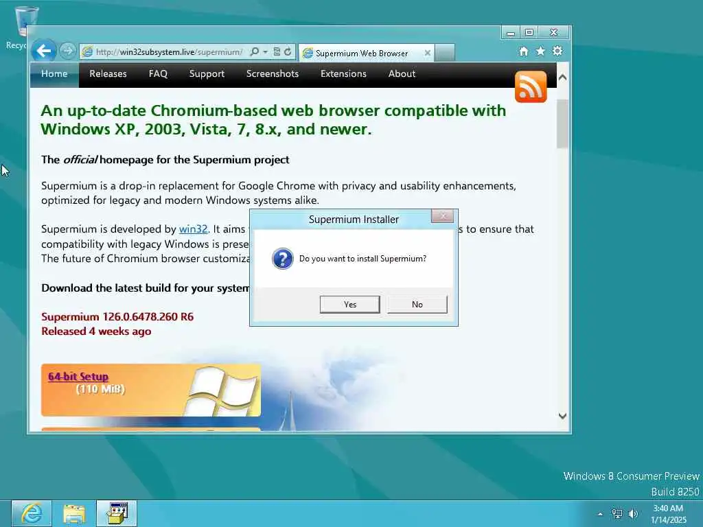
Task: Click the orange RSS feed icon
Action: coord(531,86)
